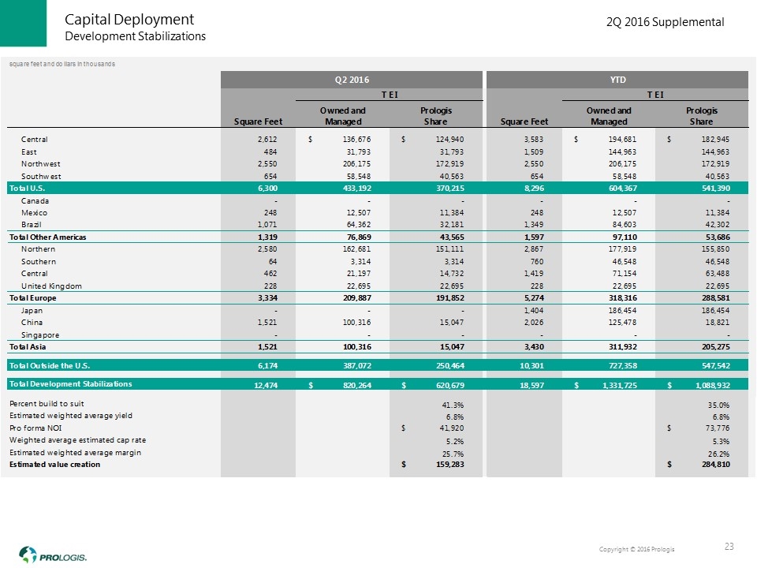The width and height of the screenshot is (757, 568).
Task: Select the Singapore row label
Action: click(39, 334)
